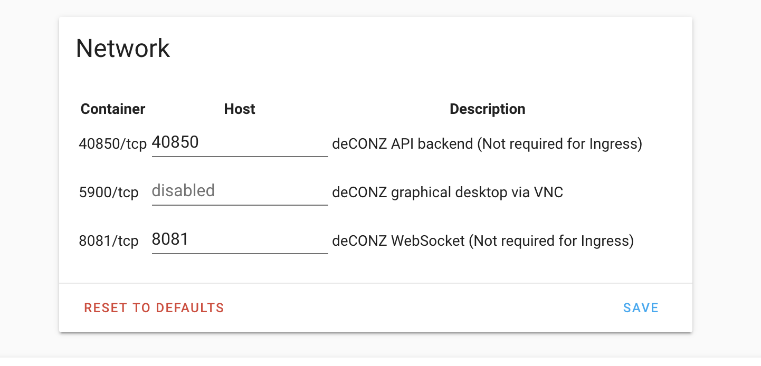Focus the deCONZ API port input underline
The image size is (761, 366).
point(240,153)
